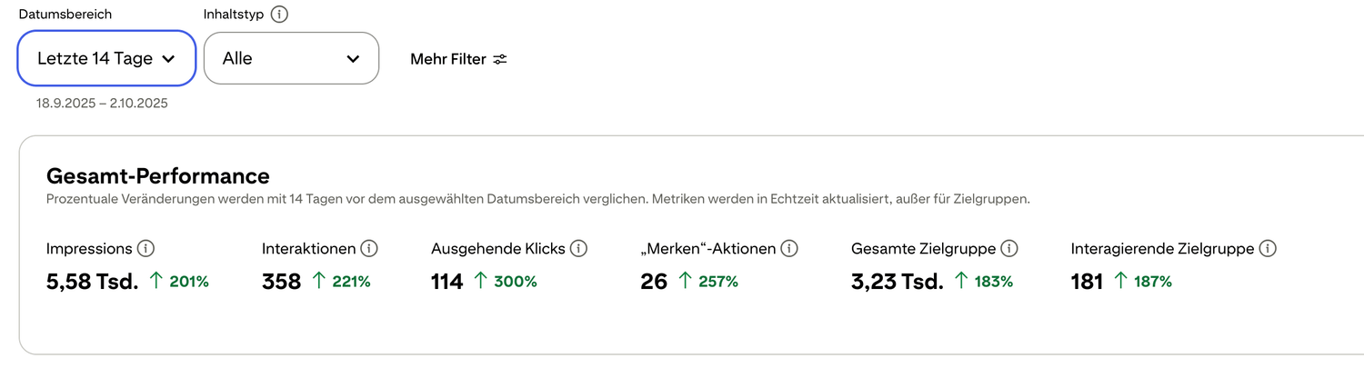Click info icon beside „Merken“-Aktionen
This screenshot has width=1364, height=368.
[789, 248]
